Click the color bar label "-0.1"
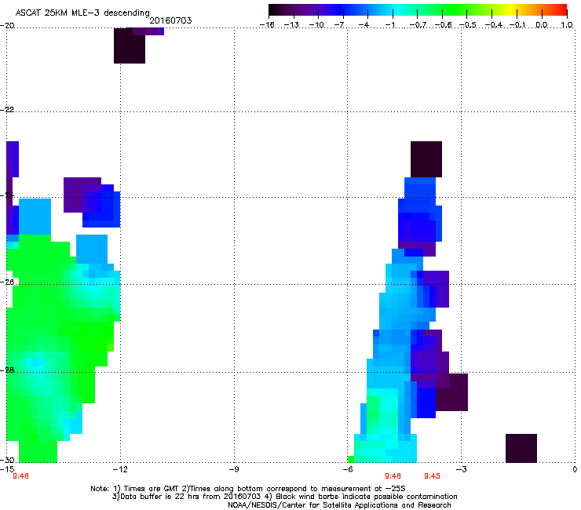 pos(517,25)
